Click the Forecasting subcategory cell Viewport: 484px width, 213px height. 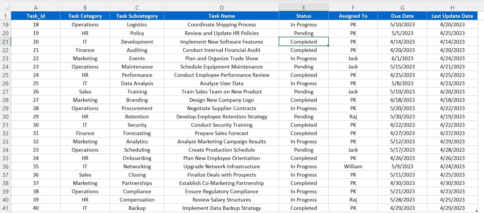coord(137,133)
